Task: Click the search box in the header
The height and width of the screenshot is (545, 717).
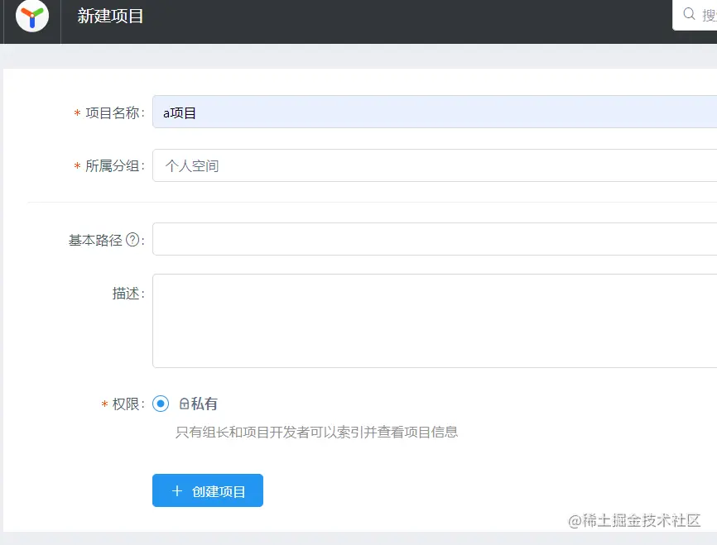Action: click(x=695, y=15)
